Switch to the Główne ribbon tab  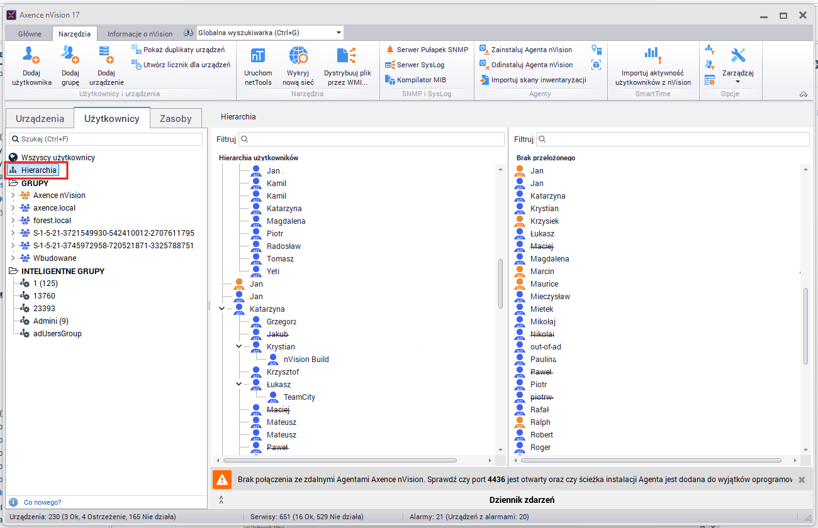click(x=28, y=33)
